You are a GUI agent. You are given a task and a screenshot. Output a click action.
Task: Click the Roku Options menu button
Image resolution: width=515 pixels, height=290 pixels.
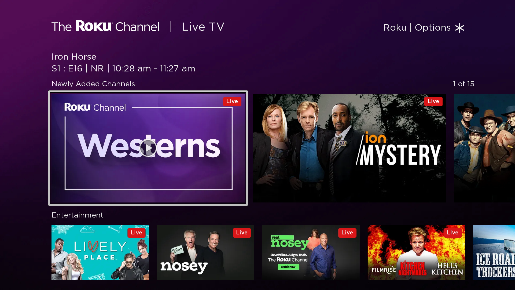click(423, 27)
